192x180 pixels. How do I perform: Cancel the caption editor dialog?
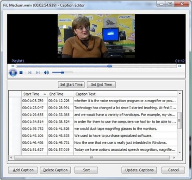[173, 170]
